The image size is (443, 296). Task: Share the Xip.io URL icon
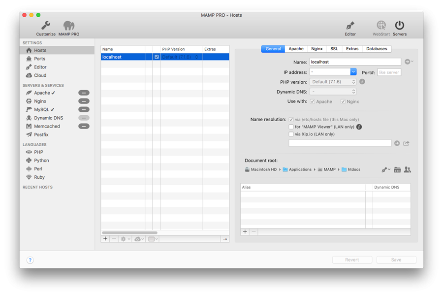pos(406,143)
